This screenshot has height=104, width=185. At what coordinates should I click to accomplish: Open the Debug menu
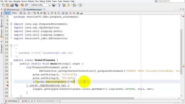(42, 1)
